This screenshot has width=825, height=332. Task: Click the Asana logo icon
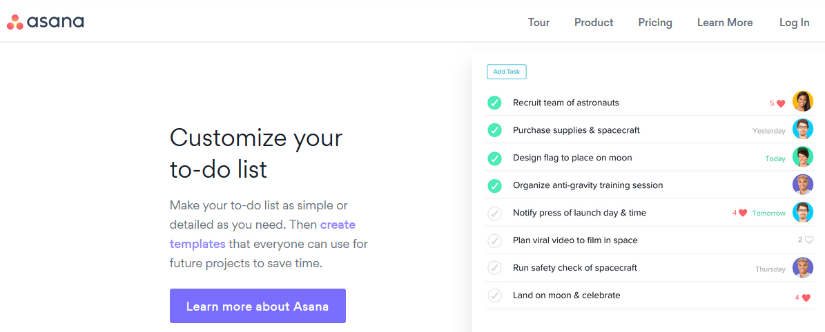pos(15,23)
